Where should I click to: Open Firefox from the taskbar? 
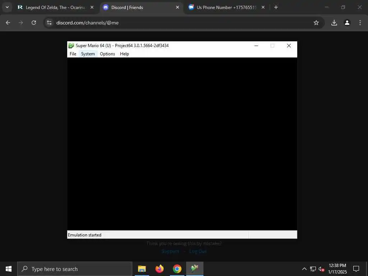(159, 269)
